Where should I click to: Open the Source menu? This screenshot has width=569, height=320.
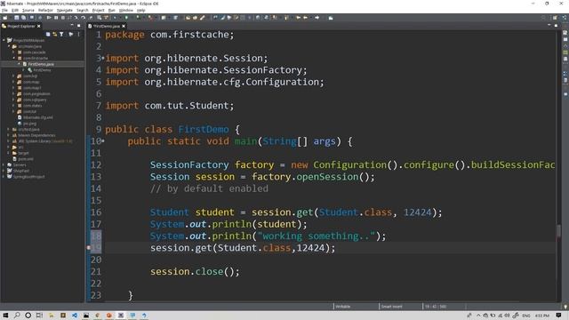click(x=28, y=10)
